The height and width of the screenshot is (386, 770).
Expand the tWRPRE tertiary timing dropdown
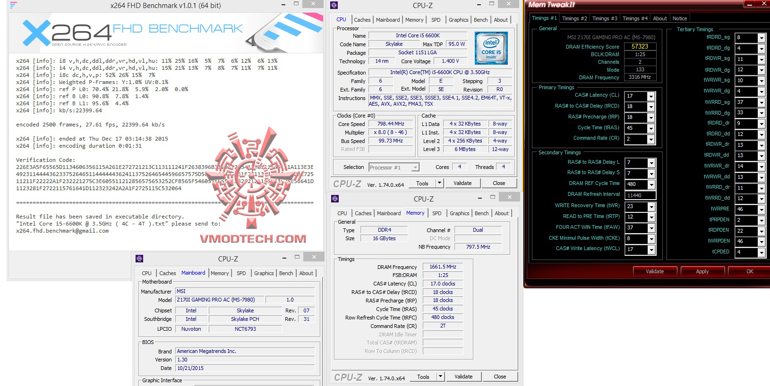tap(761, 210)
